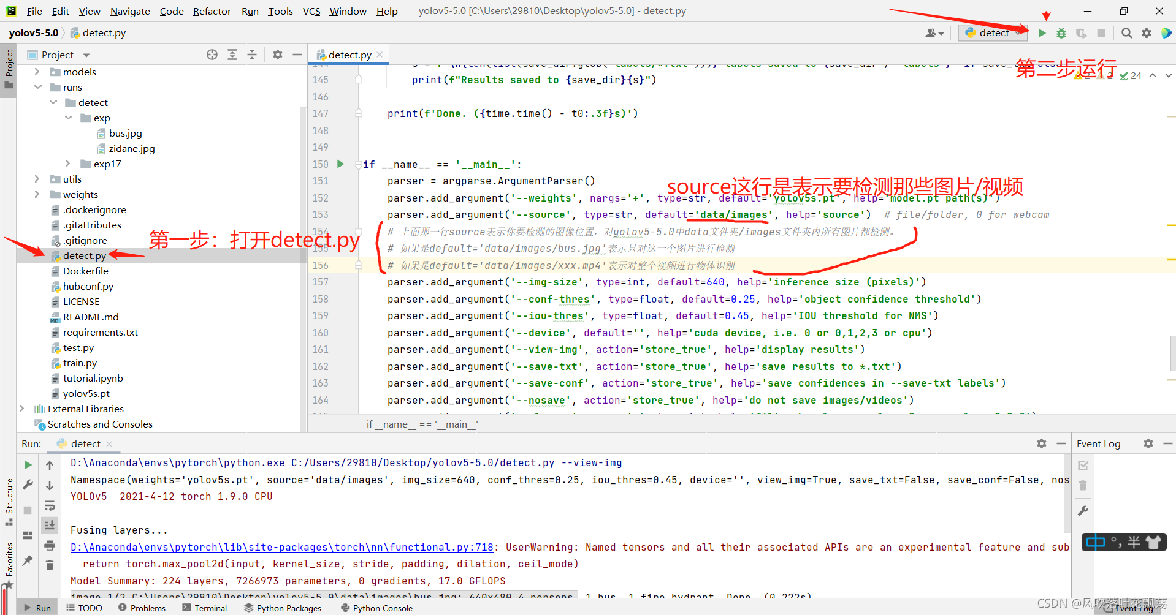1176x615 pixels.
Task: Open the Python Packages tool window
Action: 283,608
